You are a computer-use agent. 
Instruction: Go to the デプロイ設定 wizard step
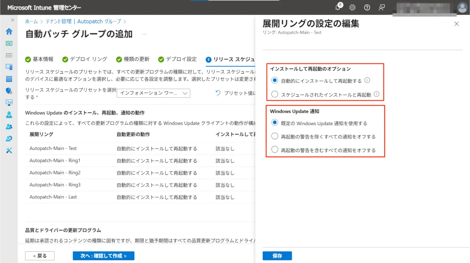coord(177,59)
